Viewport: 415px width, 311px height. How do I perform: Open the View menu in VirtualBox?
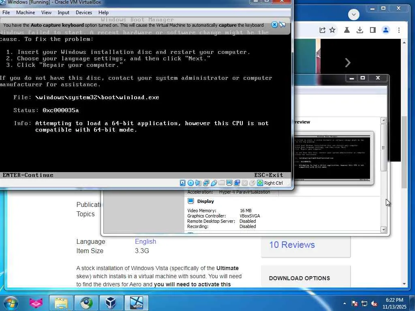click(x=46, y=13)
